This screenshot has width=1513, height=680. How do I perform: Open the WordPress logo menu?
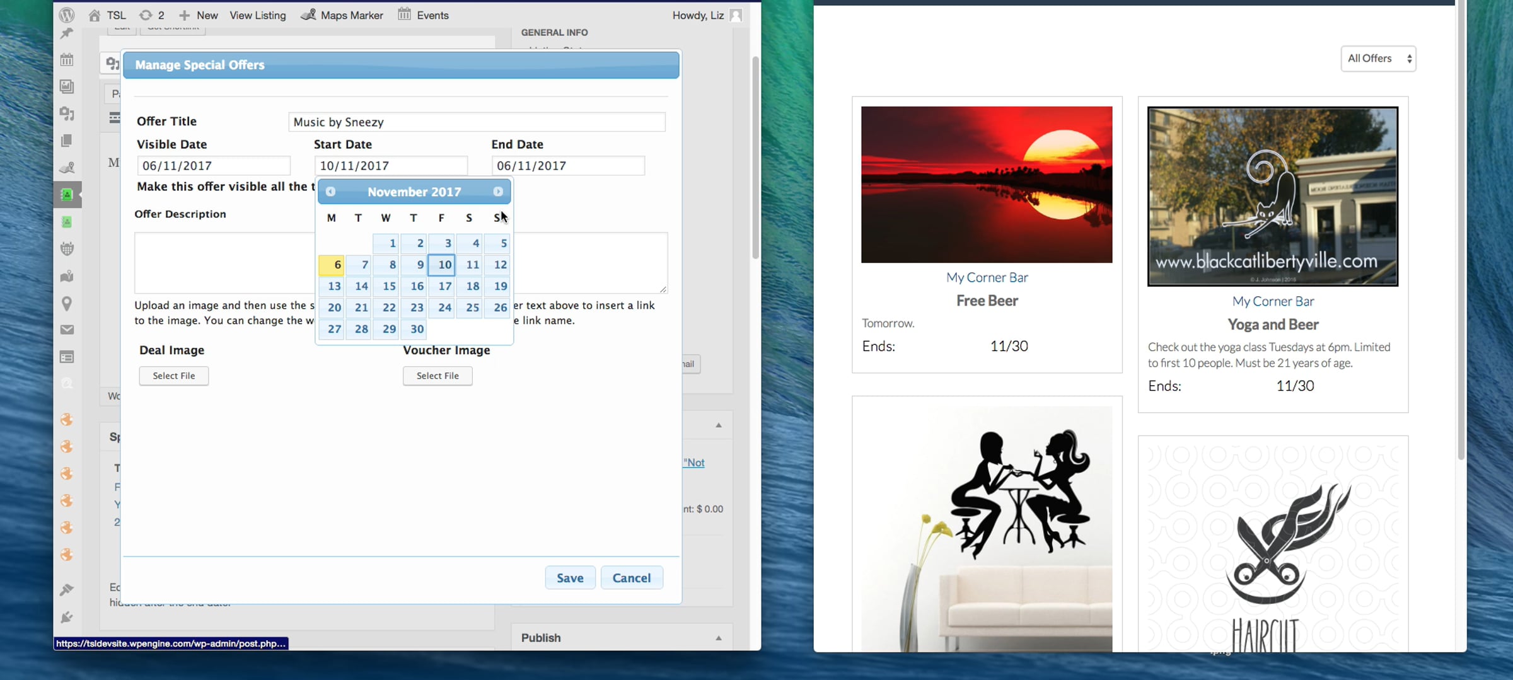(x=67, y=14)
